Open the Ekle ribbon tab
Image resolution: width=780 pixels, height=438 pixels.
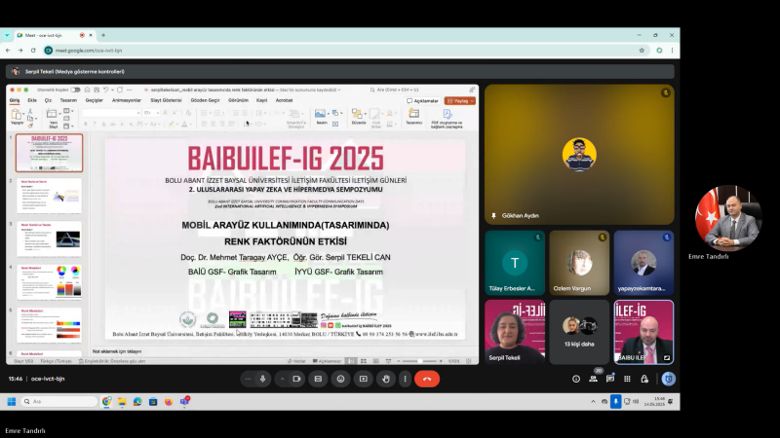tap(32, 100)
